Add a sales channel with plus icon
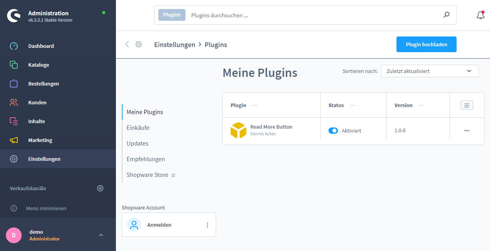 (x=100, y=188)
